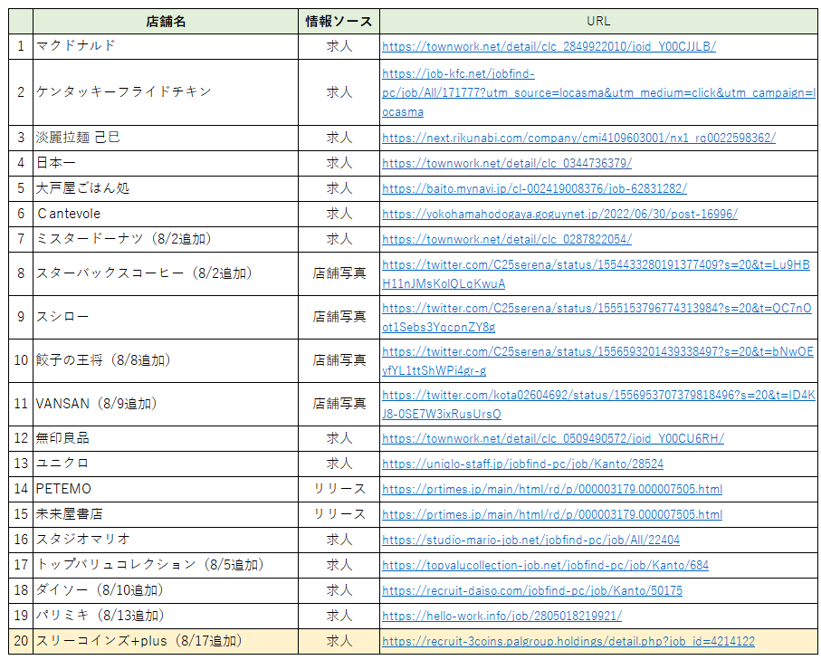Image resolution: width=821 pixels, height=660 pixels.
Task: Click row number 1 beside マクドナルド
Action: pos(21,46)
